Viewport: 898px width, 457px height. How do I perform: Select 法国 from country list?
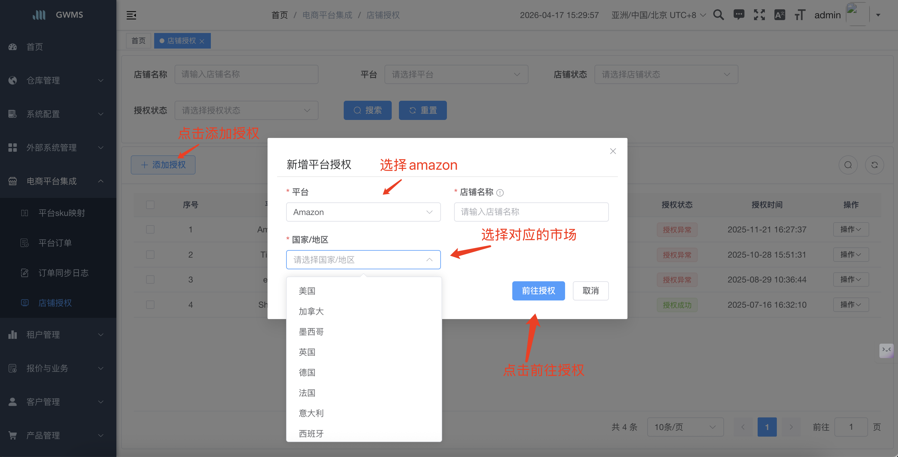click(364, 393)
